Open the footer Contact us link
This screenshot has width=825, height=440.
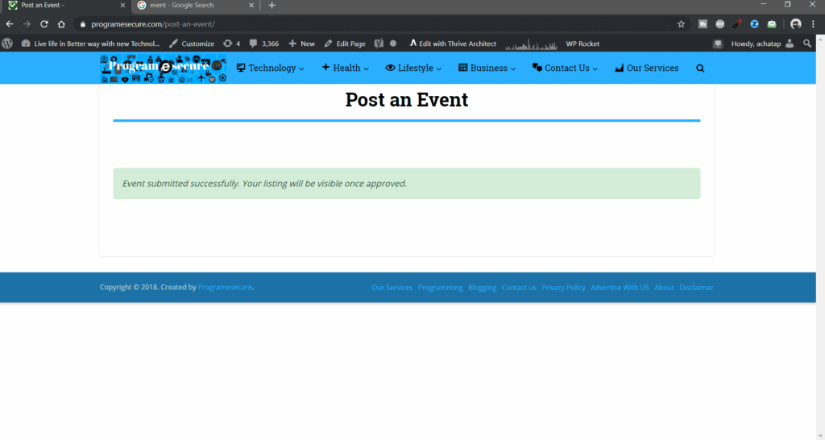(x=519, y=288)
